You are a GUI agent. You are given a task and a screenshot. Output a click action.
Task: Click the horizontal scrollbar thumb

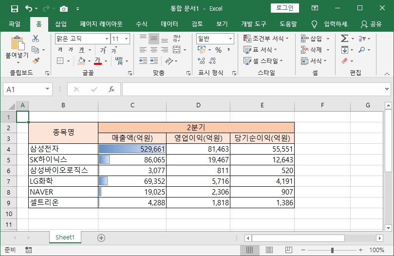click(298, 238)
